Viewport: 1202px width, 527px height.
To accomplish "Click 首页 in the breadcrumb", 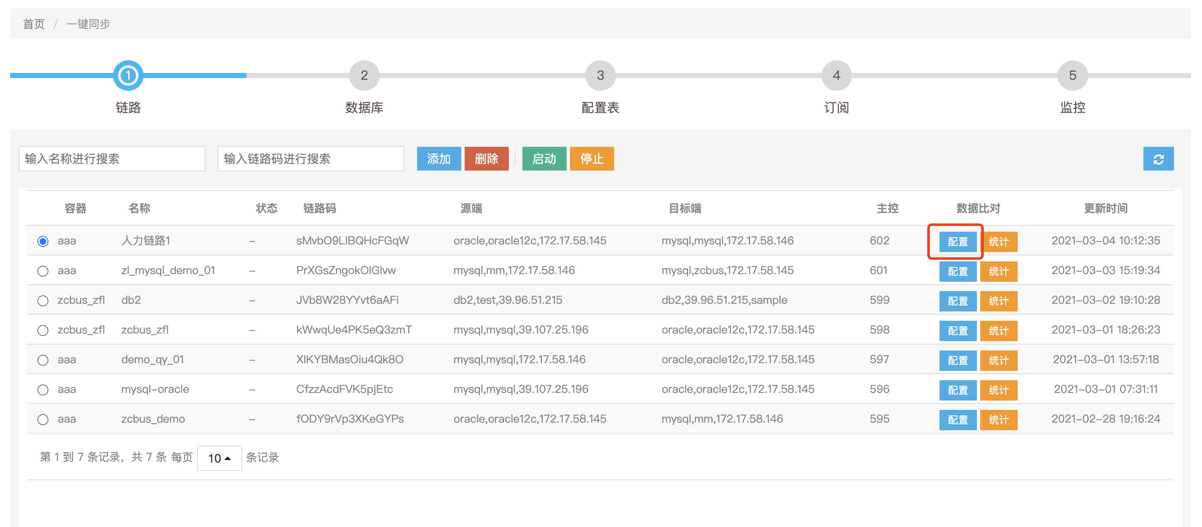I will point(34,24).
